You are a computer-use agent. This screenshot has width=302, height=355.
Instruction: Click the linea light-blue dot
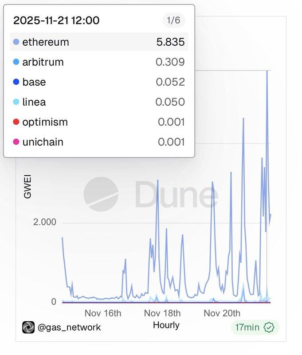click(16, 102)
